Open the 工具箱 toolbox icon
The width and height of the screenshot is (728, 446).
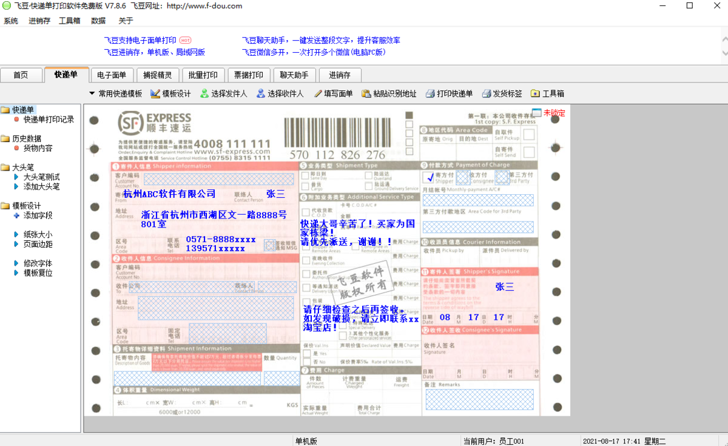(548, 93)
